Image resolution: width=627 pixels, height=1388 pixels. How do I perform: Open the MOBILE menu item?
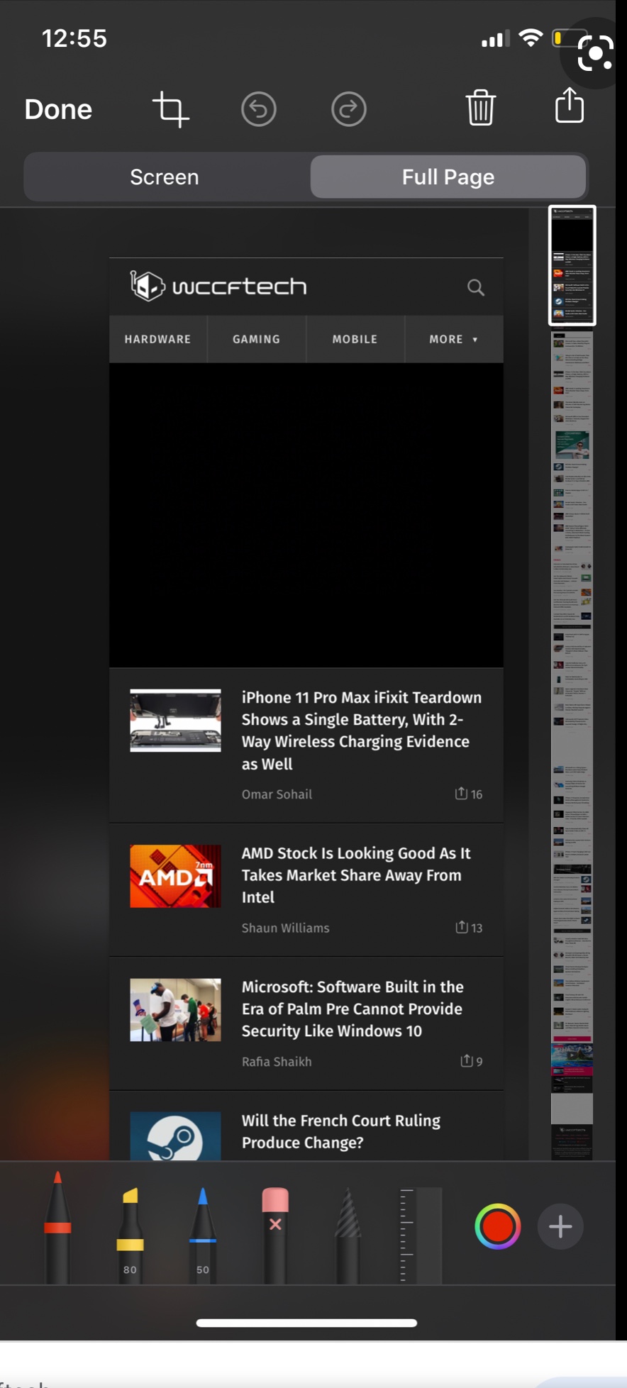coord(355,339)
